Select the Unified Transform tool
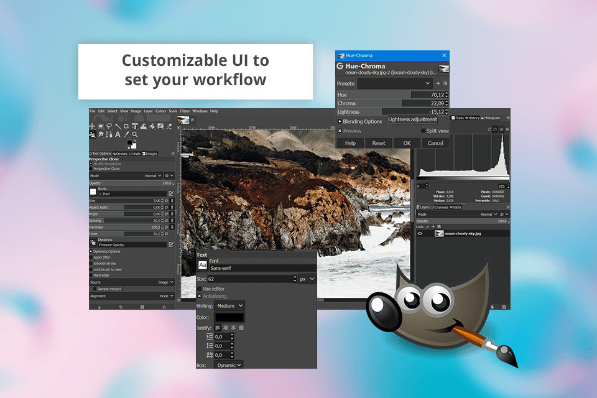The image size is (597, 398). pyautogui.click(x=135, y=126)
